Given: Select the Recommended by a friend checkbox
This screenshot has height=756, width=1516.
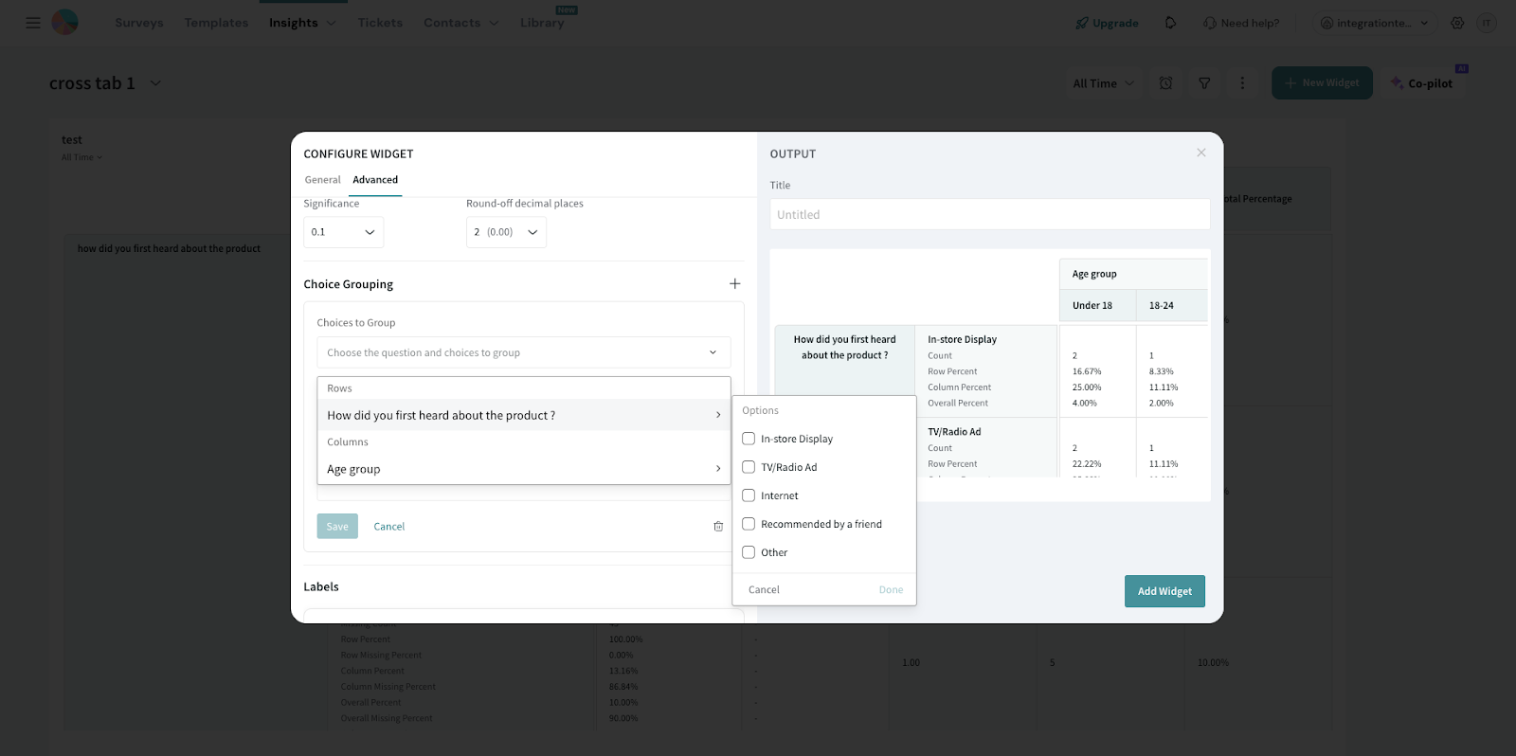Looking at the screenshot, I should coord(749,524).
